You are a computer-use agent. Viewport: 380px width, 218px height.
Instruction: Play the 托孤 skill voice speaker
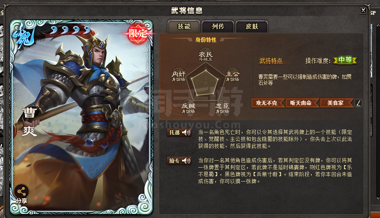pos(186,132)
